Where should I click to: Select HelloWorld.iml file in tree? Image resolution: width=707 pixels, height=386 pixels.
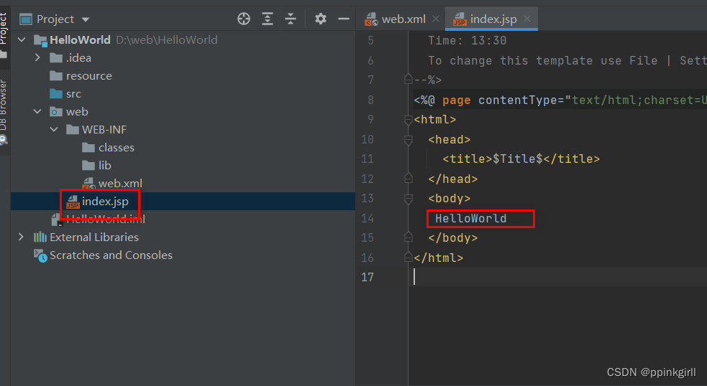pyautogui.click(x=106, y=220)
